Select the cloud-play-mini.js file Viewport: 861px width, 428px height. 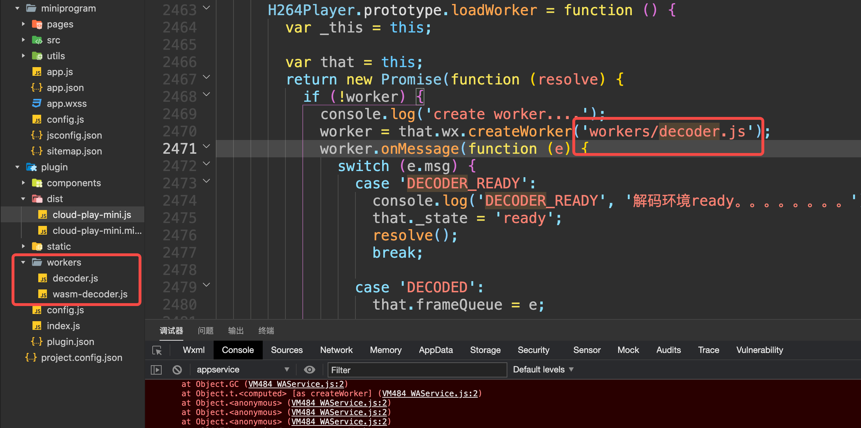pos(92,215)
